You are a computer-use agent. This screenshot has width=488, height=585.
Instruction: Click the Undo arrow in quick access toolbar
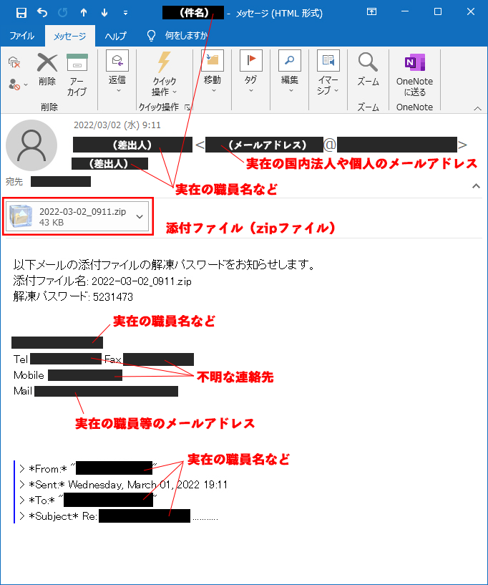coord(42,13)
